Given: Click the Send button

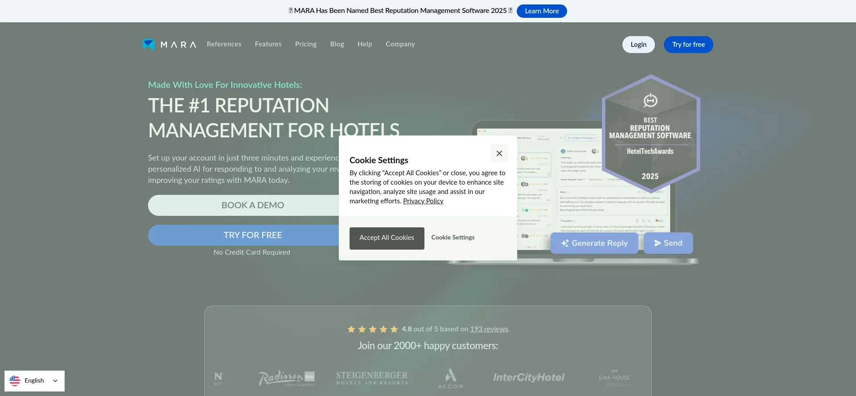Looking at the screenshot, I should pos(668,243).
